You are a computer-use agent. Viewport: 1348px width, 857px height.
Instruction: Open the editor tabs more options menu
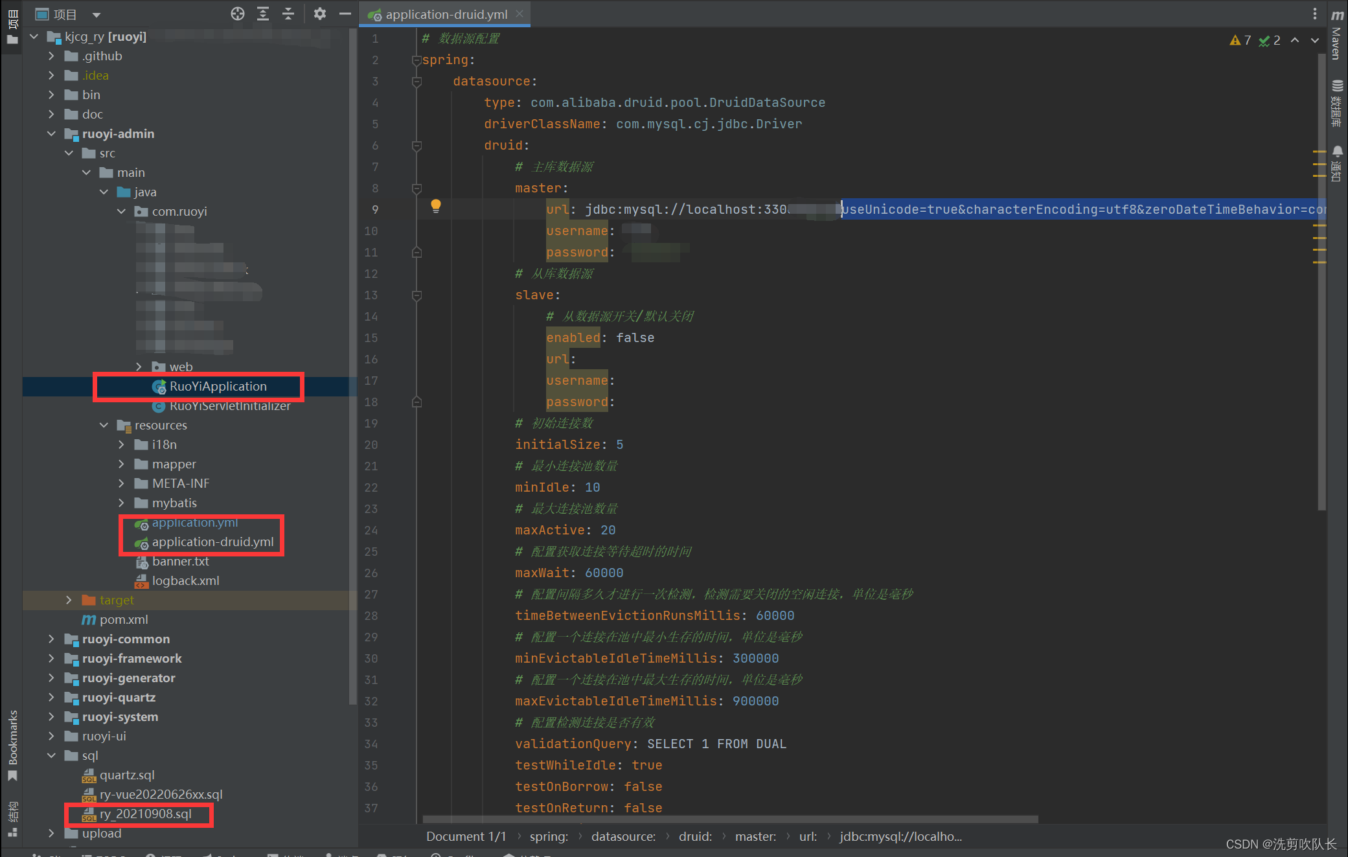tap(1314, 14)
